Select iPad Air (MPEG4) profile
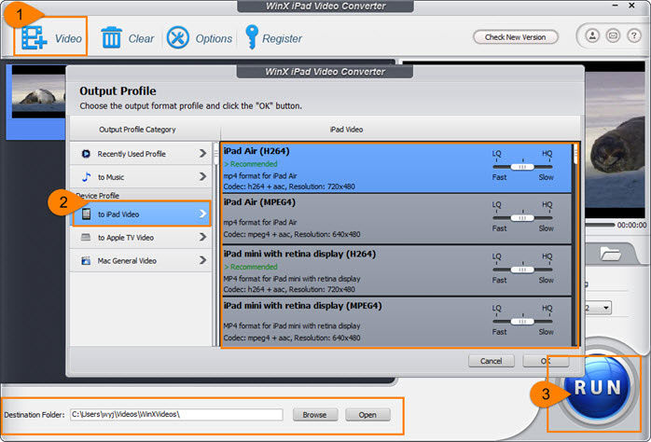The width and height of the screenshot is (651, 442). (x=396, y=219)
